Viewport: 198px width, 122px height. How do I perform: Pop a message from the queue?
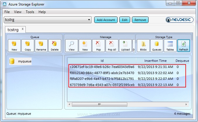pos(99,46)
